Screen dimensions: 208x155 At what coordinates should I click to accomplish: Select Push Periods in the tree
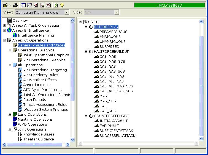(x=34, y=100)
